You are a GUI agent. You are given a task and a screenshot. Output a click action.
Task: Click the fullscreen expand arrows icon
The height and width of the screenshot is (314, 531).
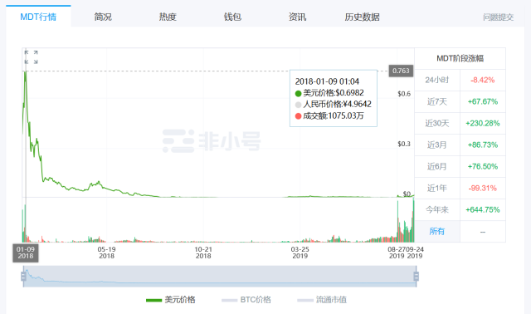[31, 57]
